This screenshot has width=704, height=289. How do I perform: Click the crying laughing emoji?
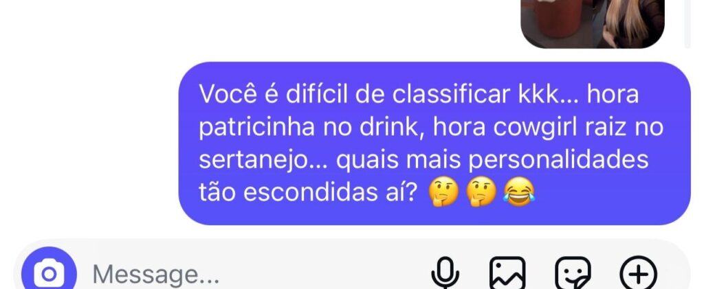coord(520,192)
